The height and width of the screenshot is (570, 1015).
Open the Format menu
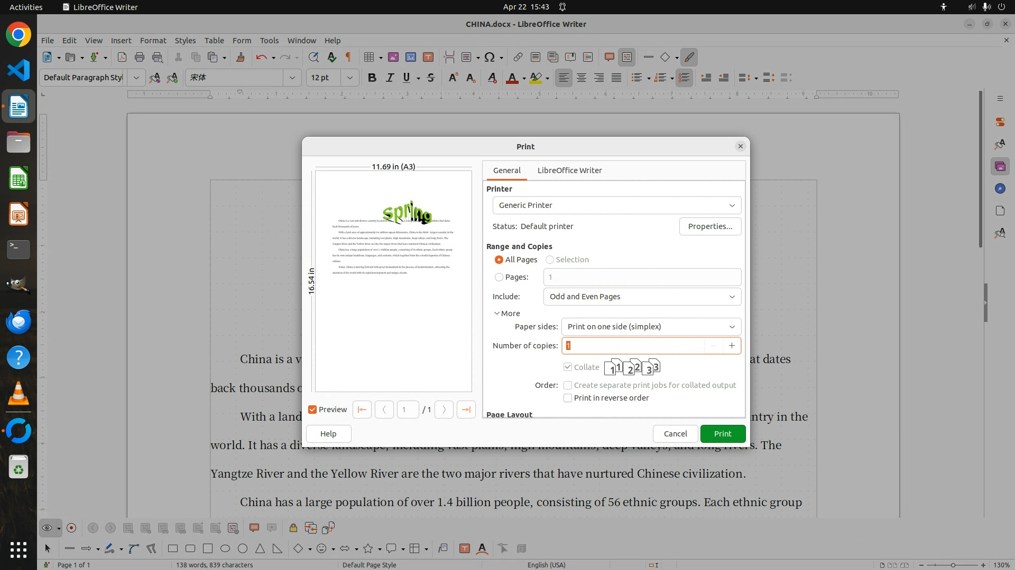(x=153, y=40)
